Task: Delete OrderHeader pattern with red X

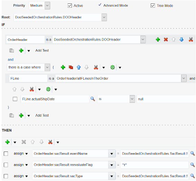Action: pyautogui.click(x=166, y=39)
